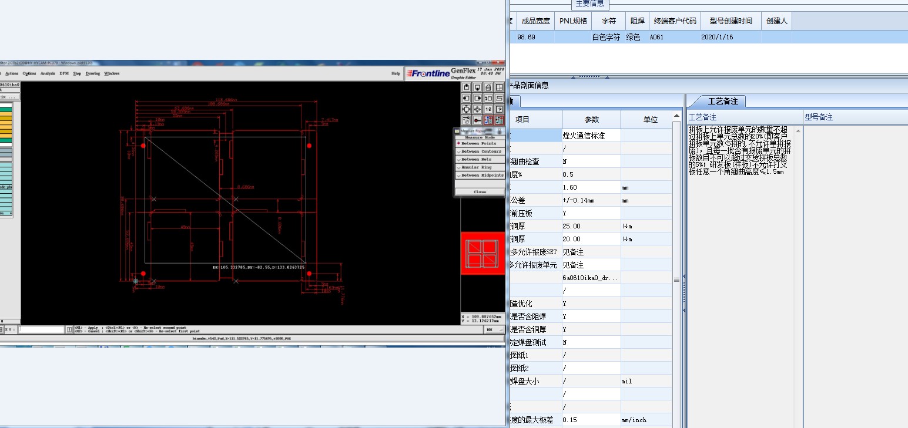
Task: Click the +/-0.14mm tolerance cell
Action: point(591,200)
